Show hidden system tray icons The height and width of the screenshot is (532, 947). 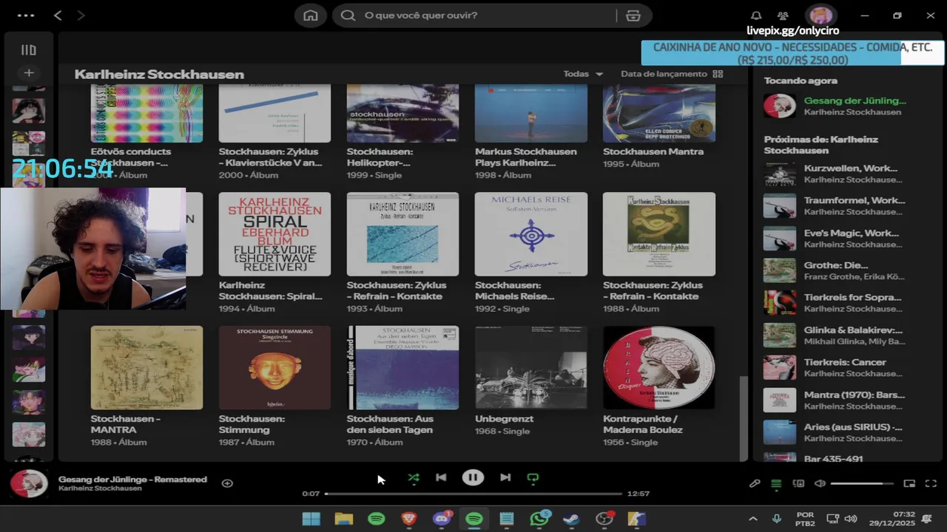(753, 519)
